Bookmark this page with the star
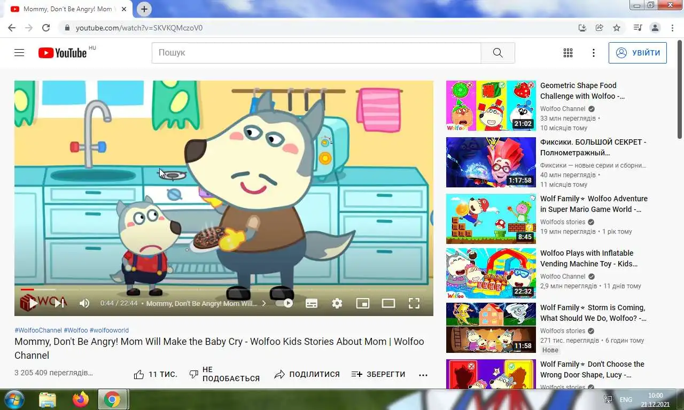The height and width of the screenshot is (410, 684). pos(617,28)
